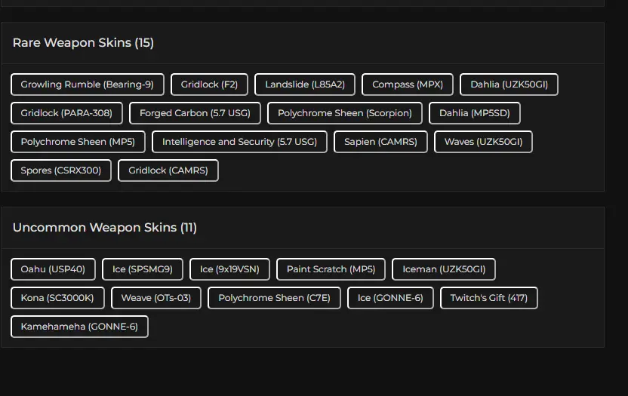Select the Twitch's Gift (417) tag
The image size is (628, 396).
pos(488,298)
